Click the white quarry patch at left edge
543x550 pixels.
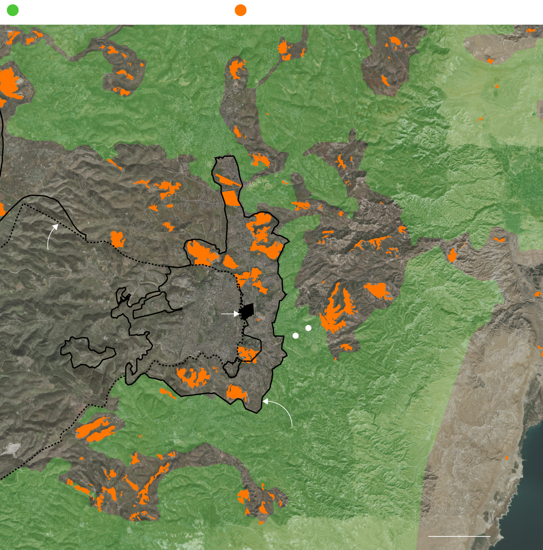9,449
